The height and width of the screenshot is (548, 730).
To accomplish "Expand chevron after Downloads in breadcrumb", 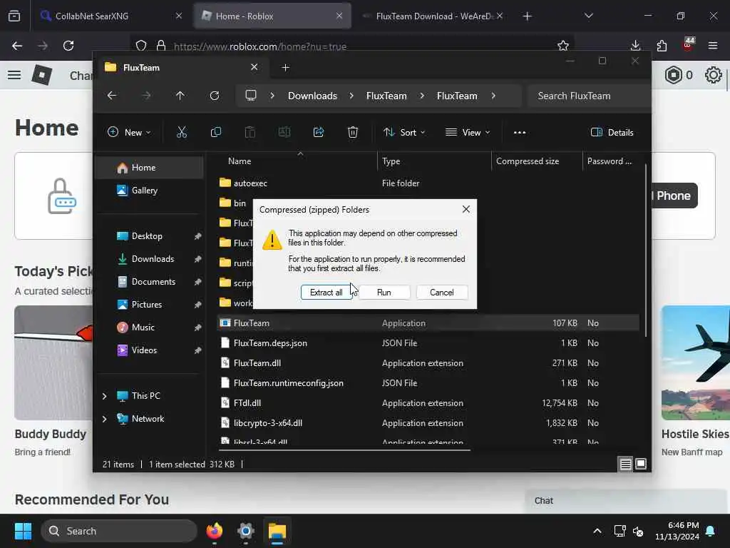I will coord(351,96).
